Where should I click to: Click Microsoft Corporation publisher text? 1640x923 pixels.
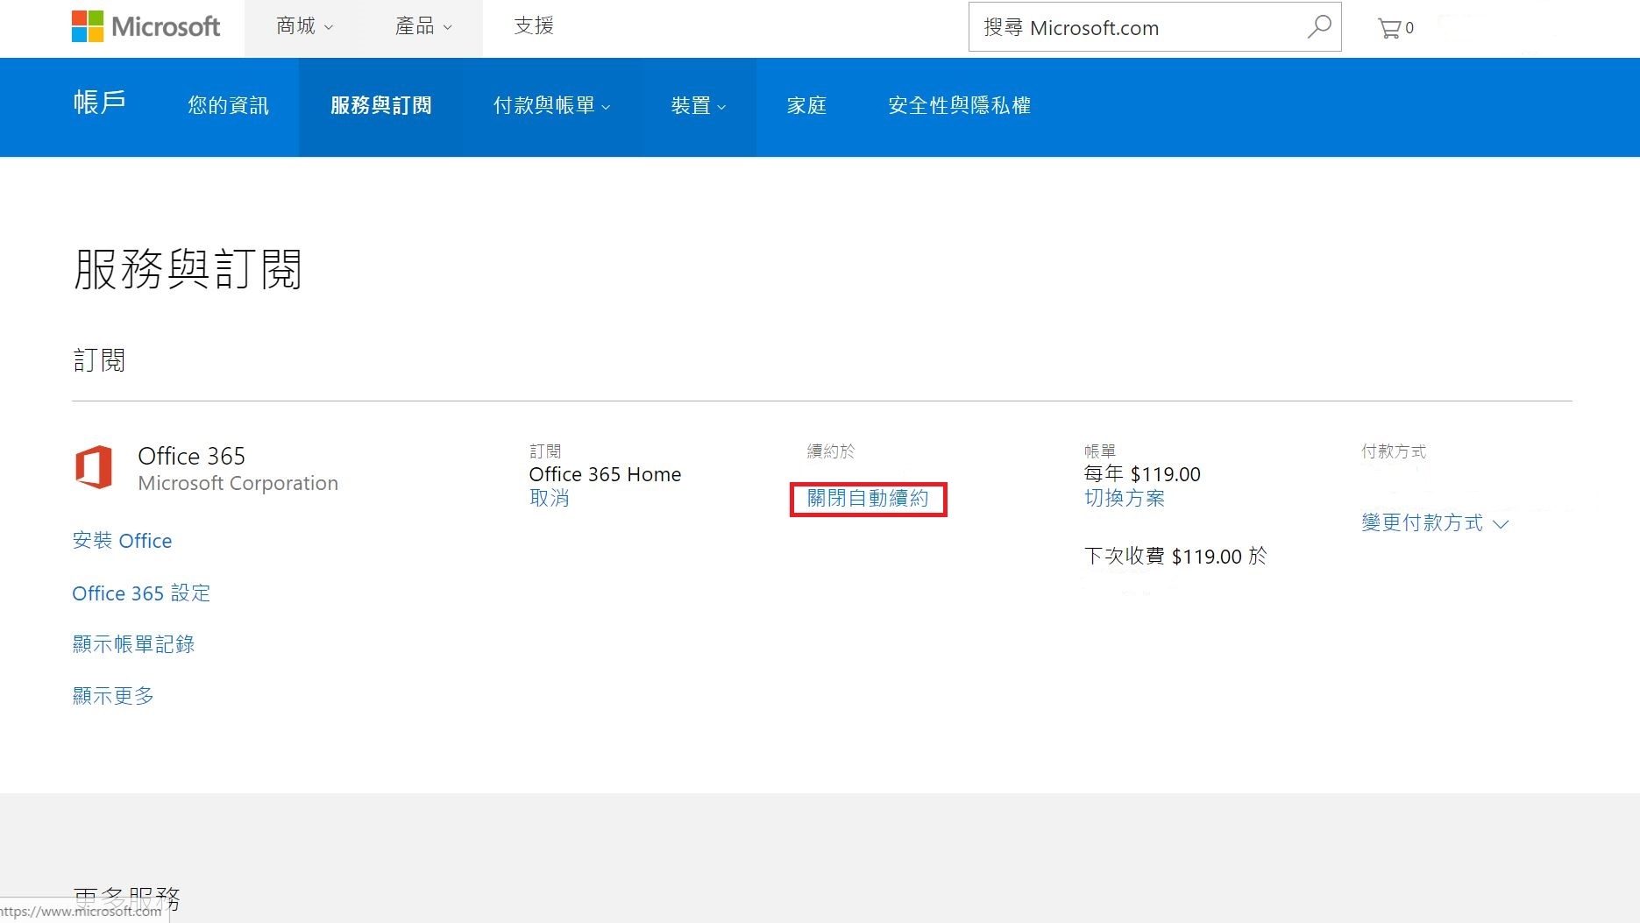click(238, 483)
